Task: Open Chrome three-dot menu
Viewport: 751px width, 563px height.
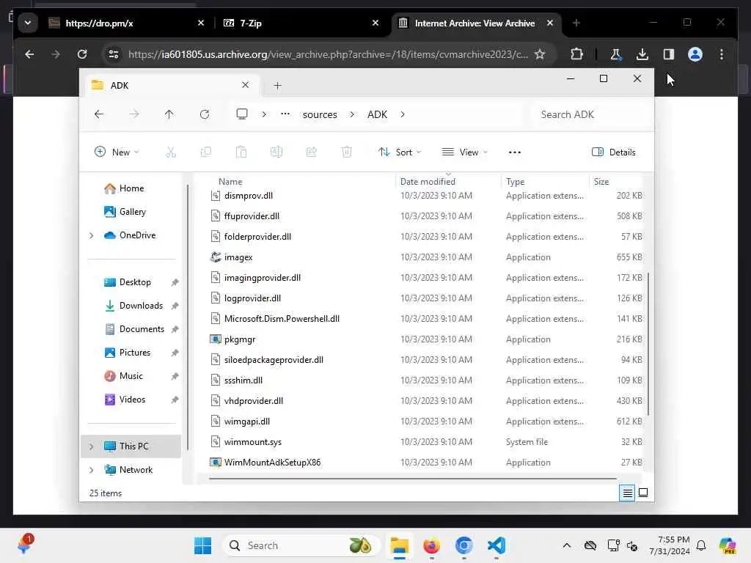Action: pyautogui.click(x=722, y=54)
